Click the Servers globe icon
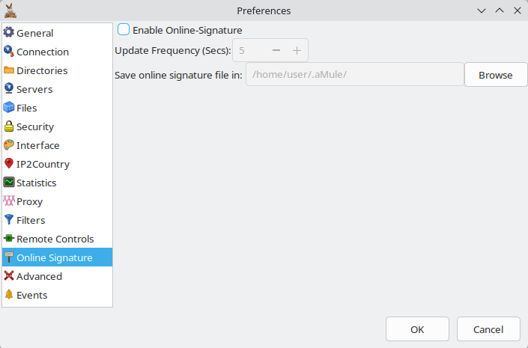528x348 pixels. [9, 88]
